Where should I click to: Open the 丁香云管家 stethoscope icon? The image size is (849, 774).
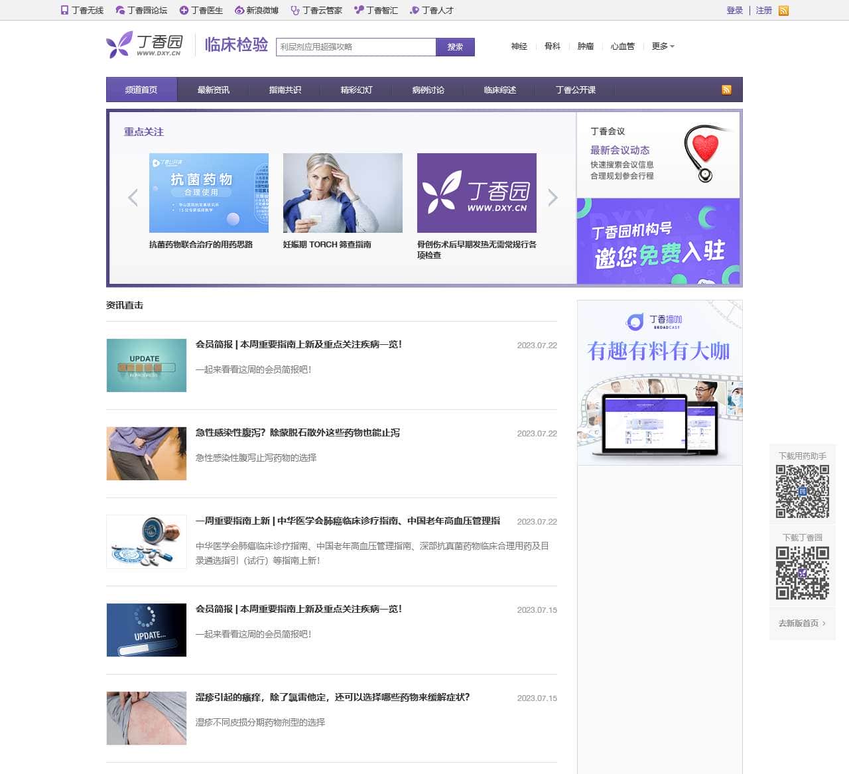295,10
